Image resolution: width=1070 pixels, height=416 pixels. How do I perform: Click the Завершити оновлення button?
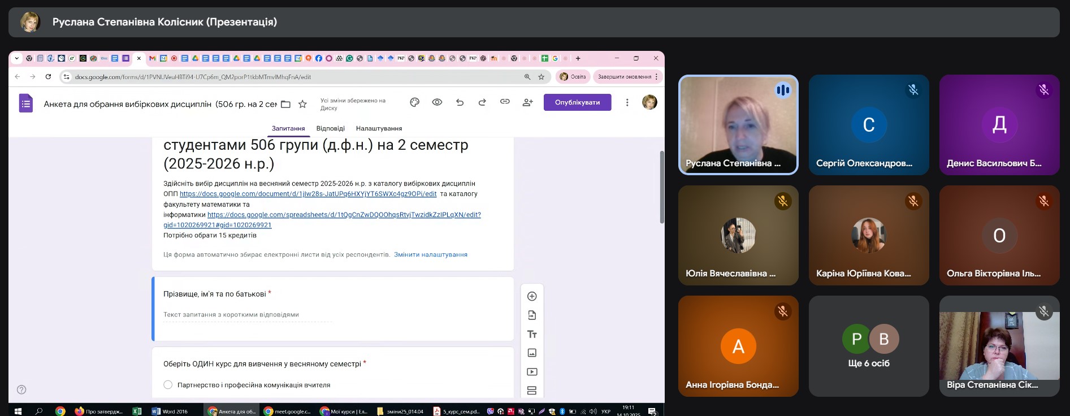click(x=626, y=77)
